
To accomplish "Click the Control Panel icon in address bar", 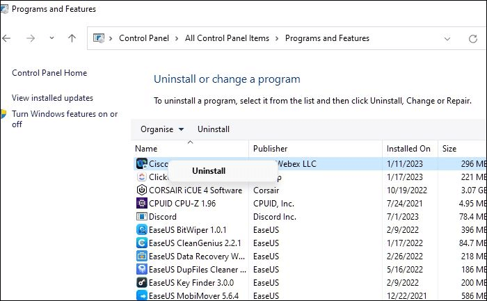I will tap(99, 38).
